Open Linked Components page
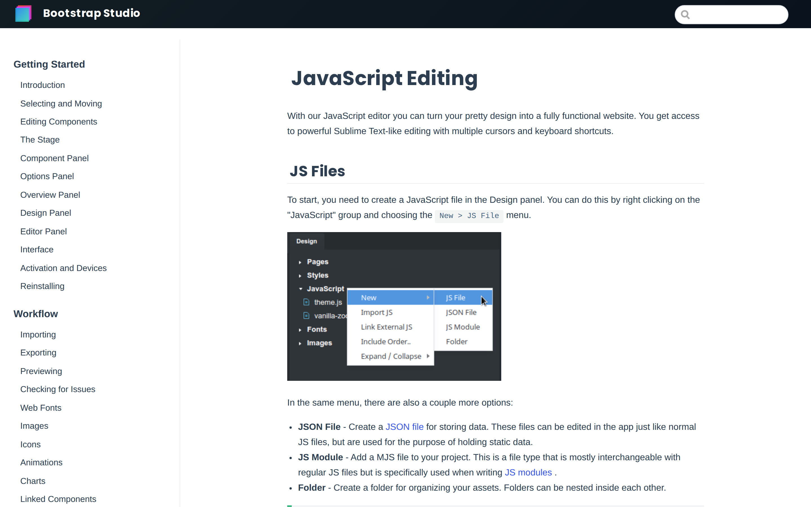 tap(58, 499)
